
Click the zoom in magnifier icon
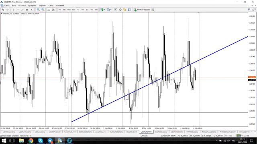point(38,10)
